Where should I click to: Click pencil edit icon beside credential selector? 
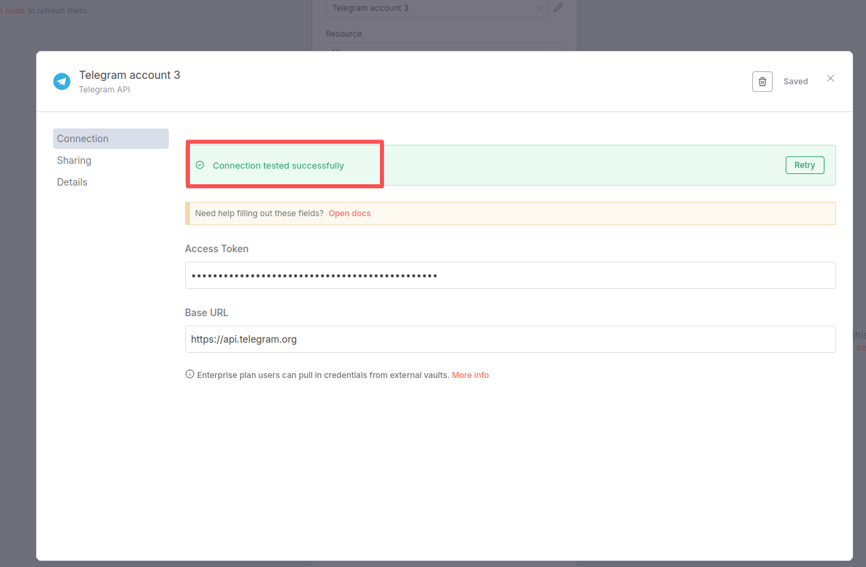point(558,8)
